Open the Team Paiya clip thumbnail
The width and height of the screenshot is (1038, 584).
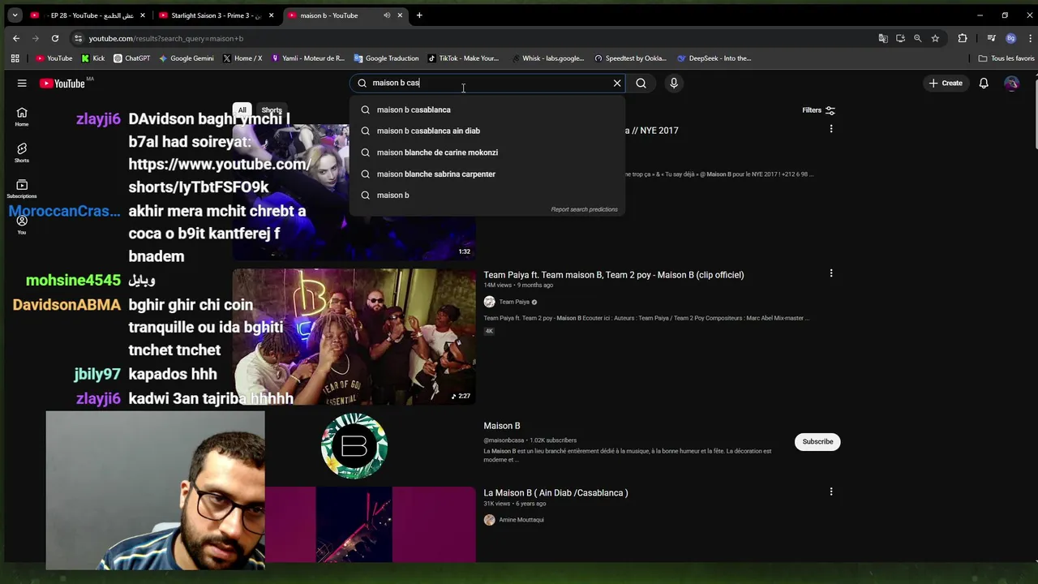pos(354,336)
